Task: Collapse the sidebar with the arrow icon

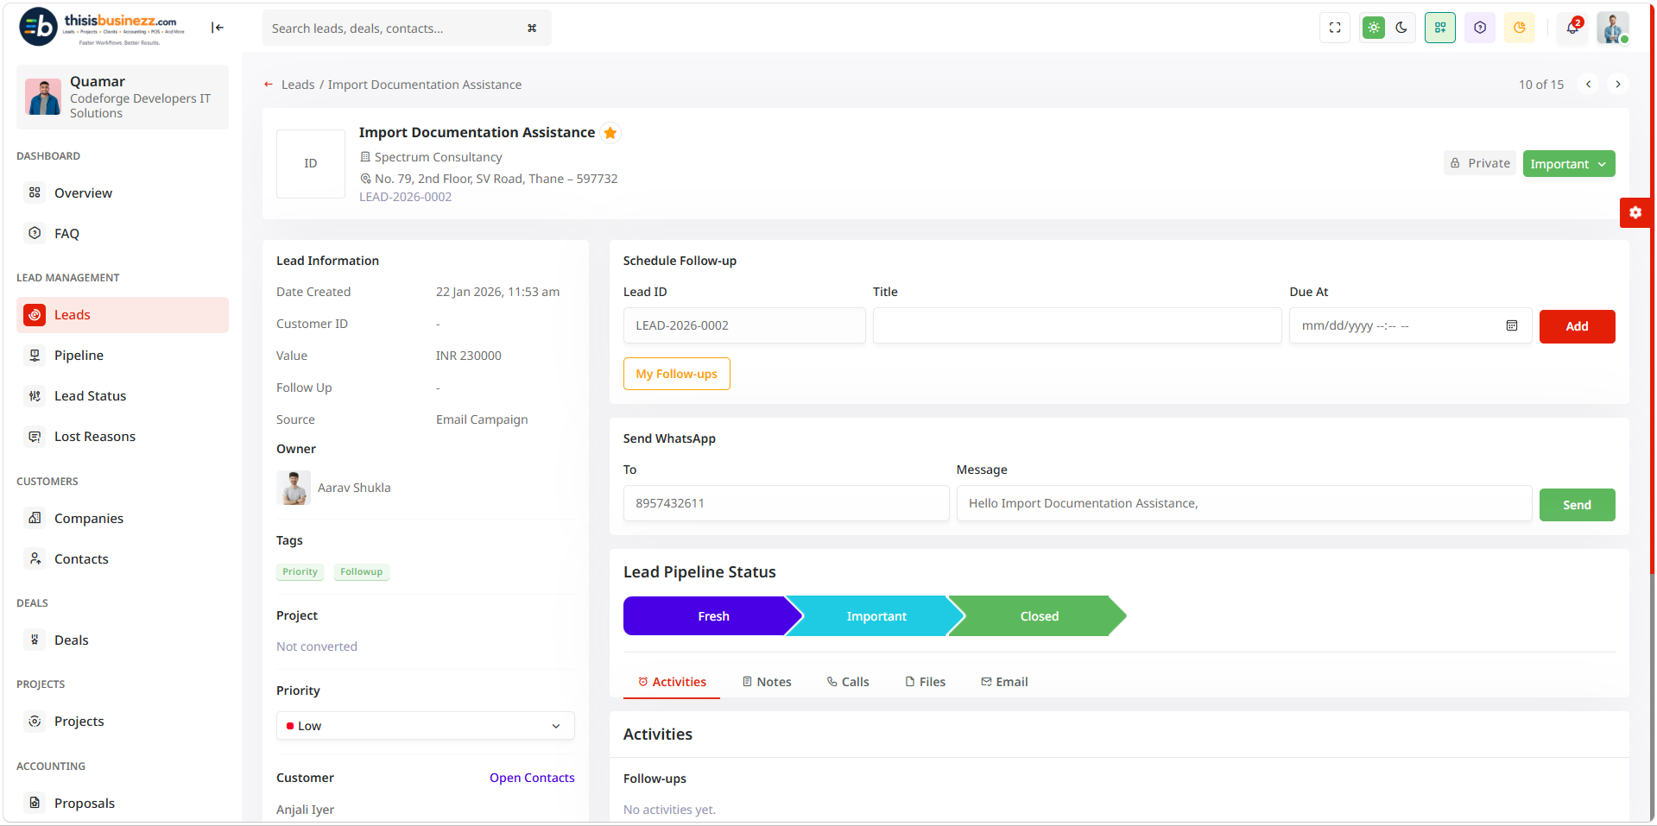Action: [218, 28]
